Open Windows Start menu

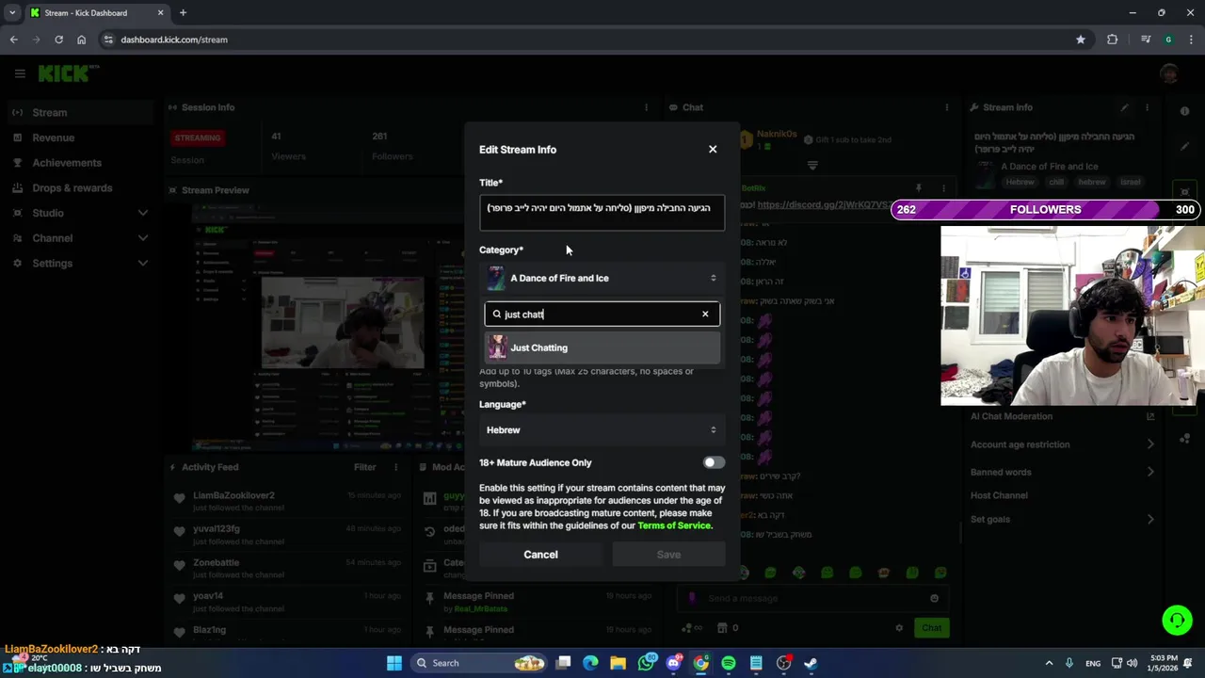click(x=394, y=663)
